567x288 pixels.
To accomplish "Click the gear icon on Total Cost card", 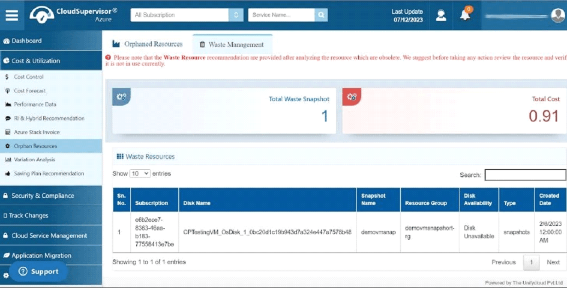I will [x=352, y=97].
